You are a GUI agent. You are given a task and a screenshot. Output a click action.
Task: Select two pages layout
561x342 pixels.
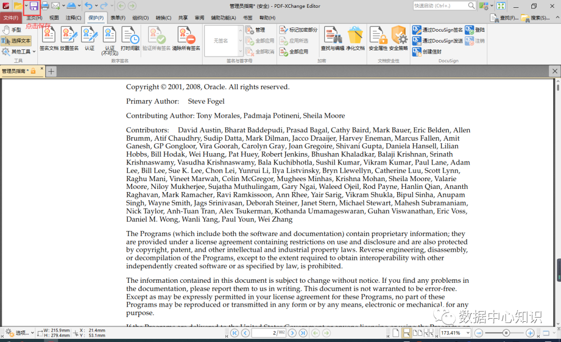click(417, 333)
